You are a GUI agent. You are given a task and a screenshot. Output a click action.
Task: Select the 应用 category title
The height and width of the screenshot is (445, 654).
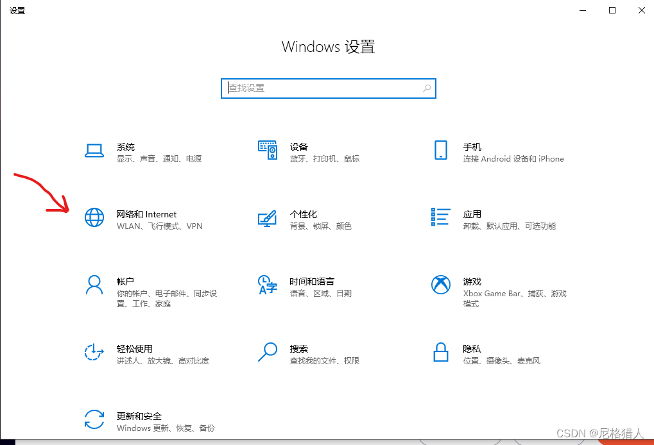click(x=472, y=214)
